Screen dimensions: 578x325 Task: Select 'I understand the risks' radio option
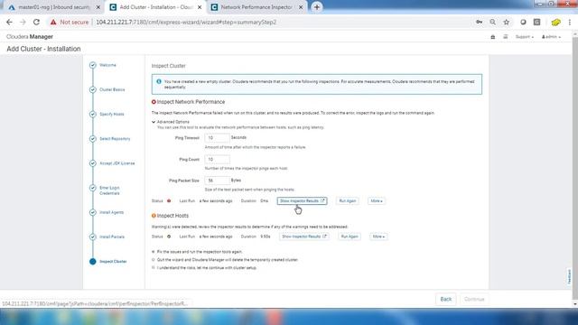(x=154, y=268)
